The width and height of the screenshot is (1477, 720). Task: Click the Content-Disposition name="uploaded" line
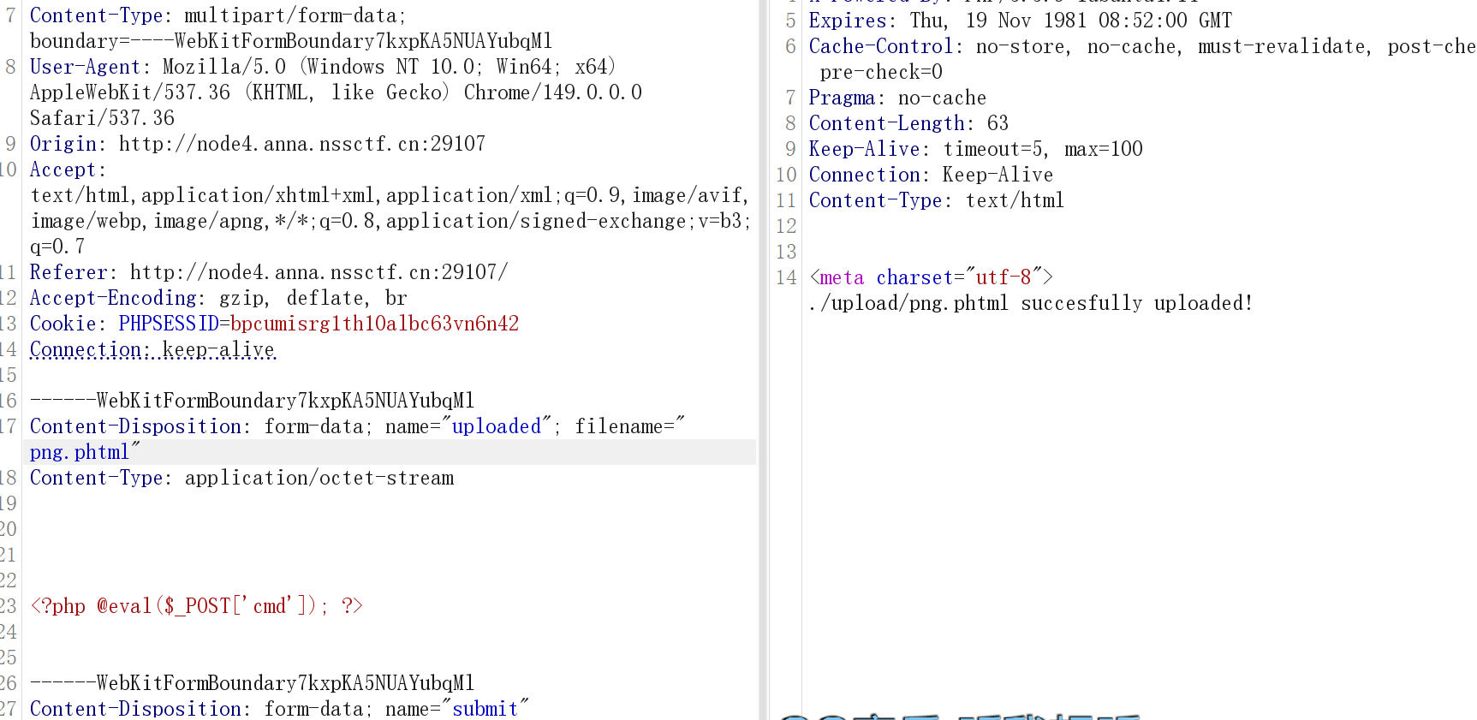tap(357, 426)
